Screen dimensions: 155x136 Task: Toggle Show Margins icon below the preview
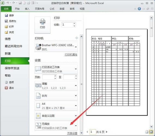coord(147,132)
